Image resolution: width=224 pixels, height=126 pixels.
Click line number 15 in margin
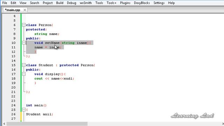(x=13, y=65)
